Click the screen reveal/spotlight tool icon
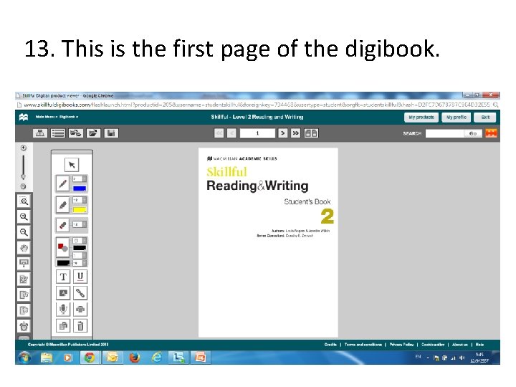Screen dimensions: 516x387 [x=24, y=263]
